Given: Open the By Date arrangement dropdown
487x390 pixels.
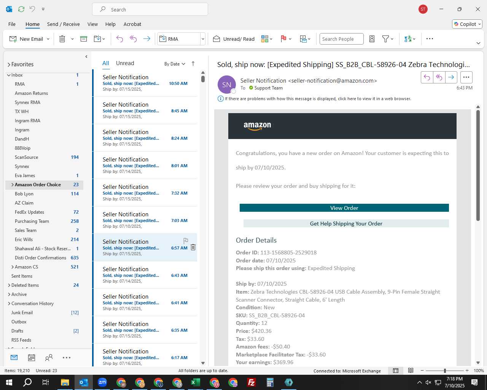Looking at the screenshot, I should point(175,64).
